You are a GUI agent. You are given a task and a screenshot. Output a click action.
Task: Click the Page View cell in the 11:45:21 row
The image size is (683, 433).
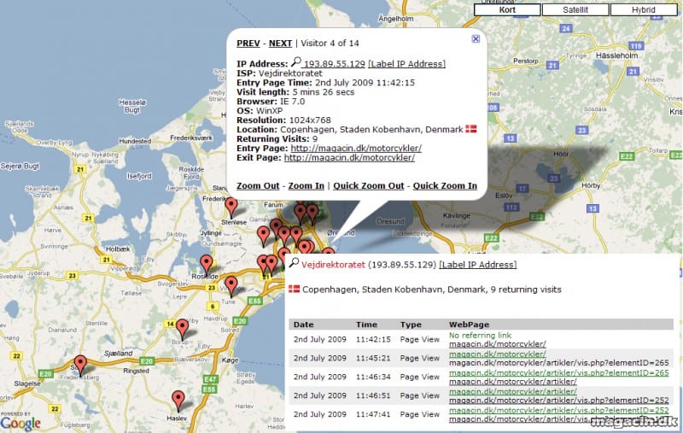420,358
